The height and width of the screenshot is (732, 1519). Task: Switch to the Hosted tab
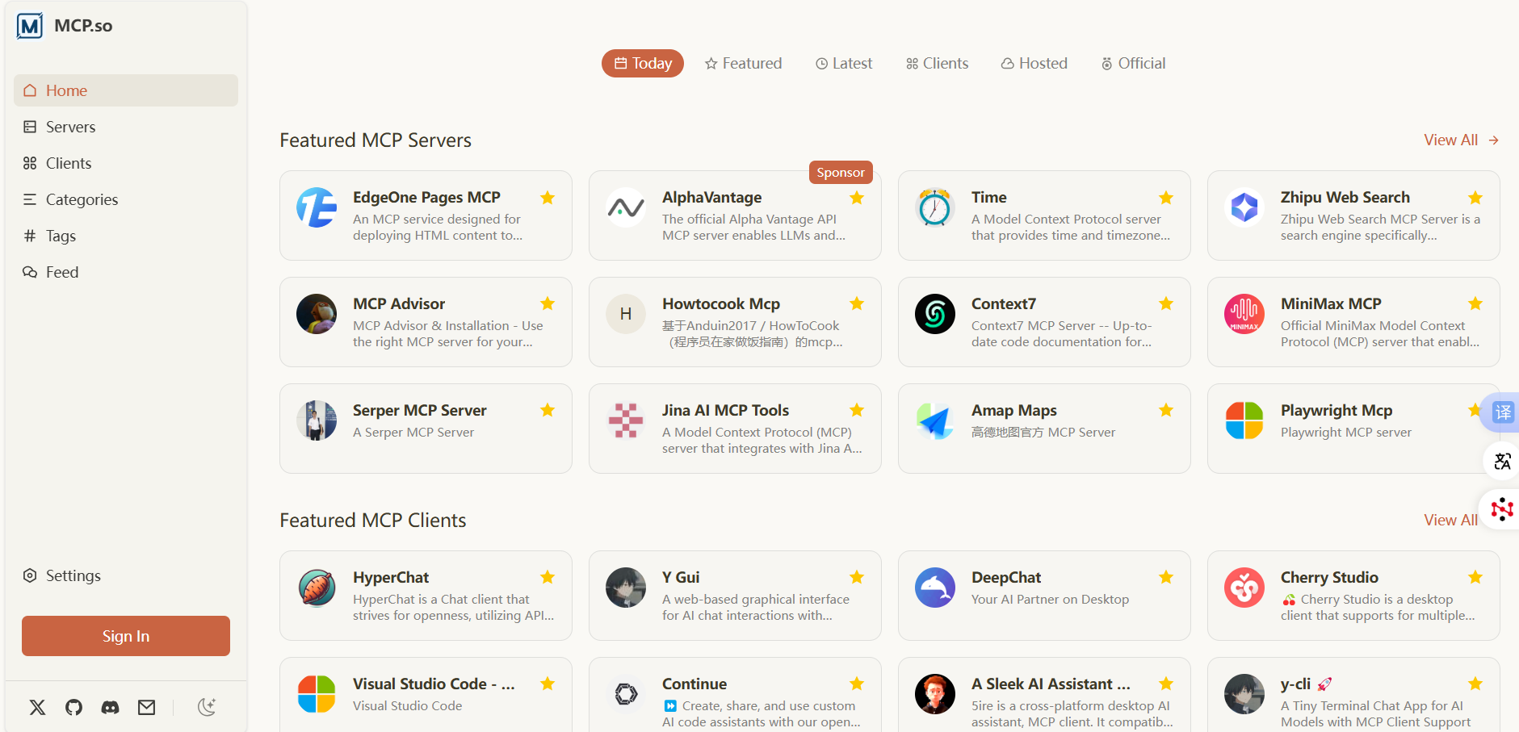[1034, 64]
